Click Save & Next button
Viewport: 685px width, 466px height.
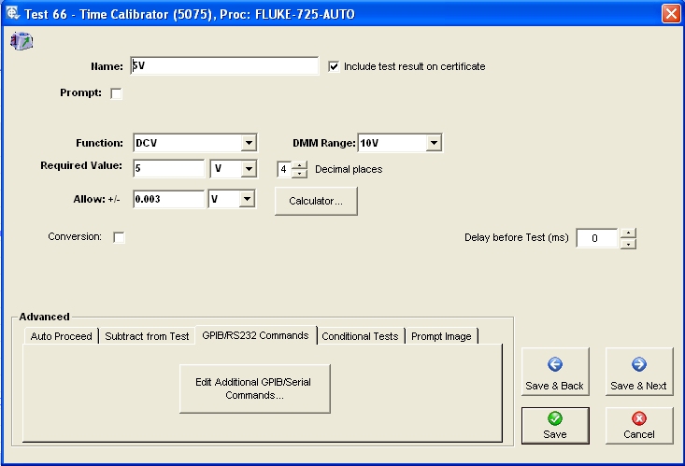[x=638, y=373]
